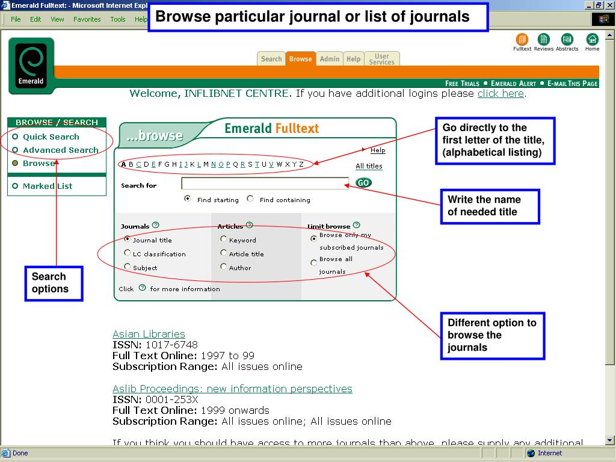Click the scrollbar up arrow
Viewport: 616px width, 462px height.
point(609,35)
